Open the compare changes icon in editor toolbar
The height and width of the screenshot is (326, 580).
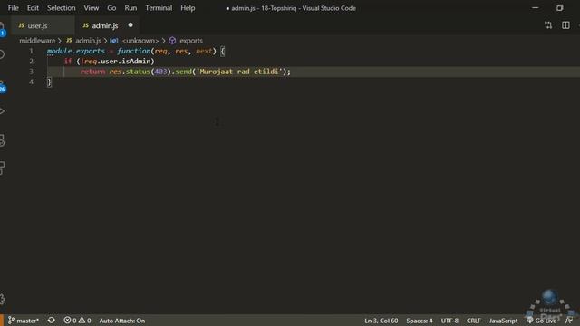click(x=548, y=25)
